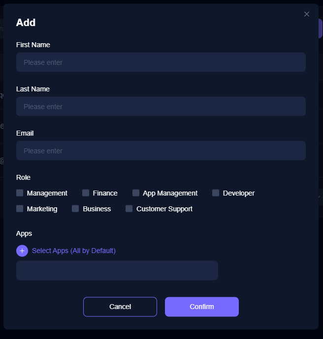The width and height of the screenshot is (323, 339).
Task: Click the empty selected apps box
Action: [117, 271]
